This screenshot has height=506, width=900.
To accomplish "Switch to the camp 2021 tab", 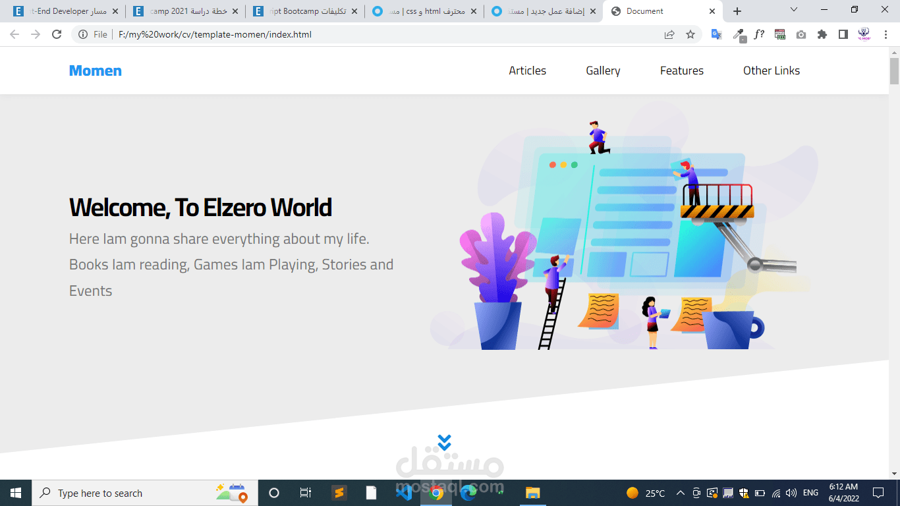I will [x=184, y=11].
